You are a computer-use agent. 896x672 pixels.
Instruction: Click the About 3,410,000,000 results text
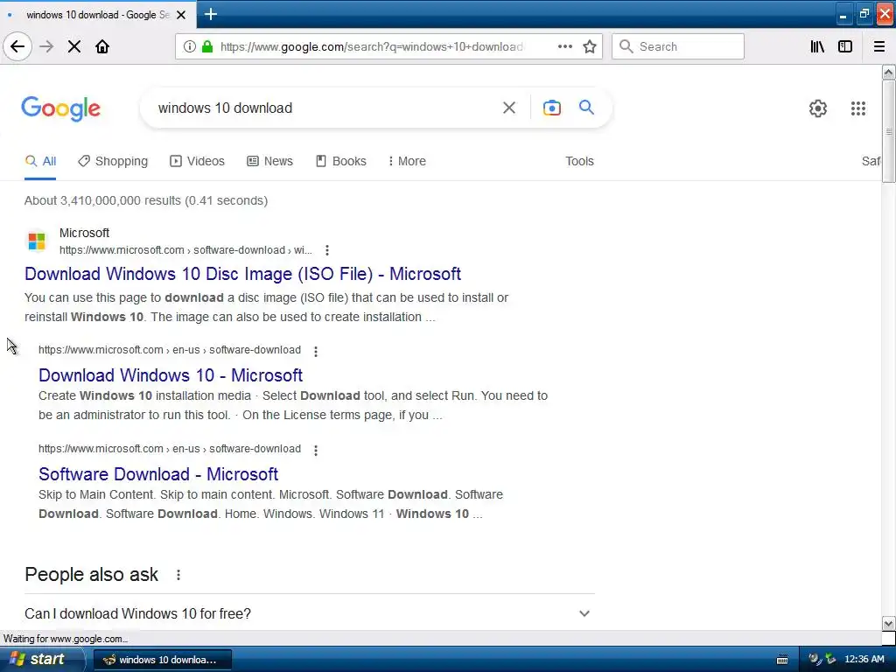click(146, 200)
